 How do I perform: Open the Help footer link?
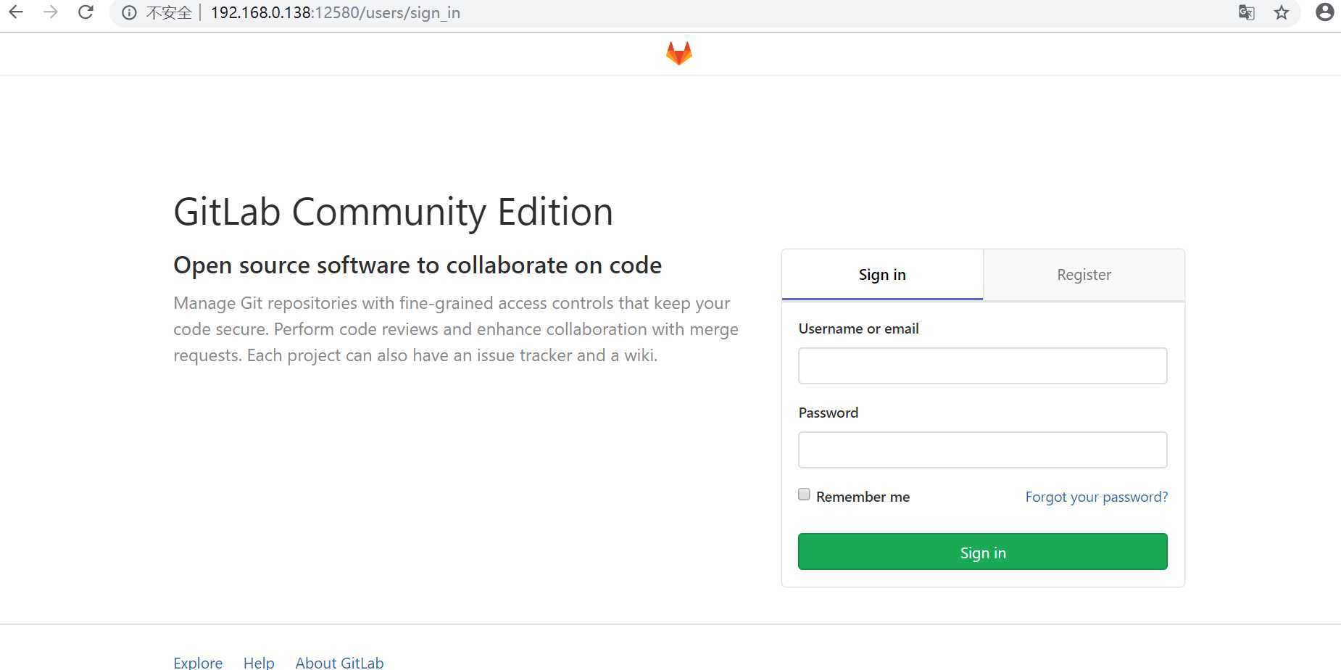[x=259, y=662]
